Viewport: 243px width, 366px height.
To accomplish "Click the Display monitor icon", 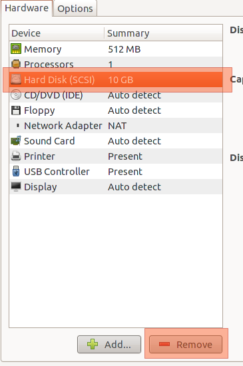I will tap(16, 187).
